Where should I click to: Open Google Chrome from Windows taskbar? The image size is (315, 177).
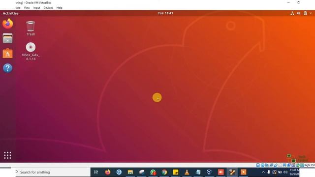[164, 172]
